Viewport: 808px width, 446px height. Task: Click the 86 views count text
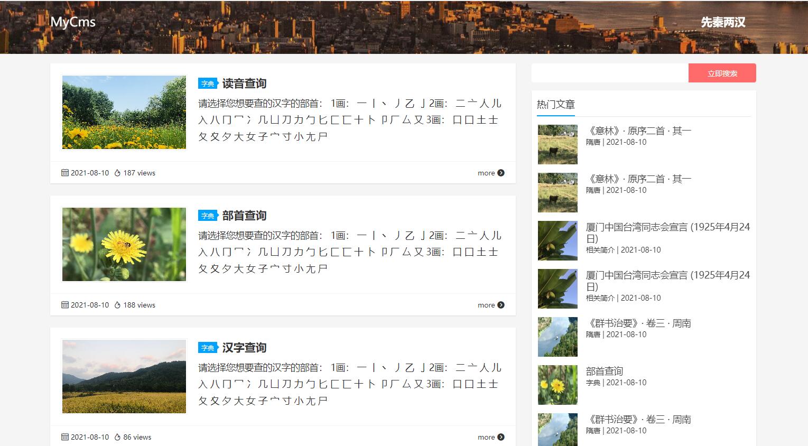tap(137, 437)
